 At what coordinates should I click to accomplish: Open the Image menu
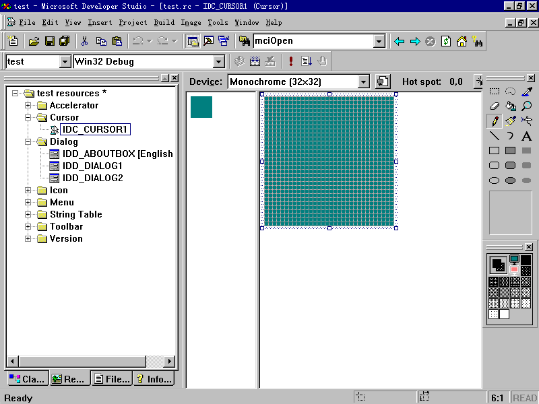pos(191,23)
